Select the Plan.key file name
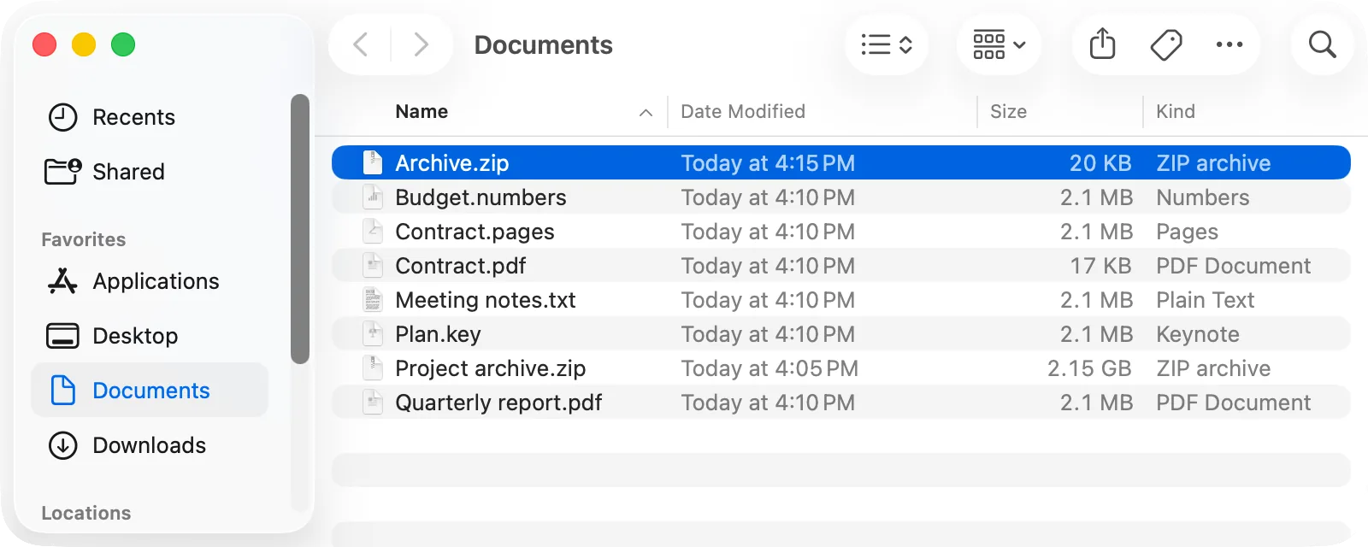Screen dimensions: 1368x547 pyautogui.click(x=438, y=334)
